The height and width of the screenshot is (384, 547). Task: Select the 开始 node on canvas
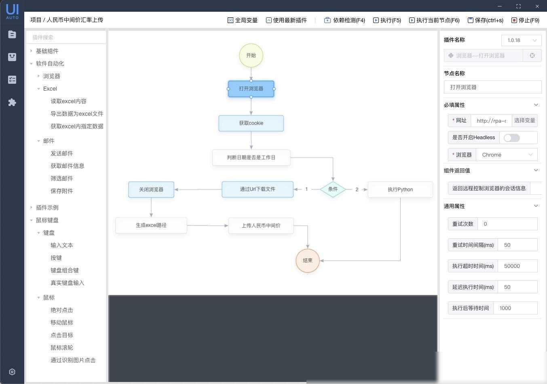251,55
